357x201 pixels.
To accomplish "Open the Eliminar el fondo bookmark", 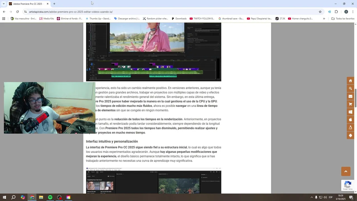I will [69, 19].
